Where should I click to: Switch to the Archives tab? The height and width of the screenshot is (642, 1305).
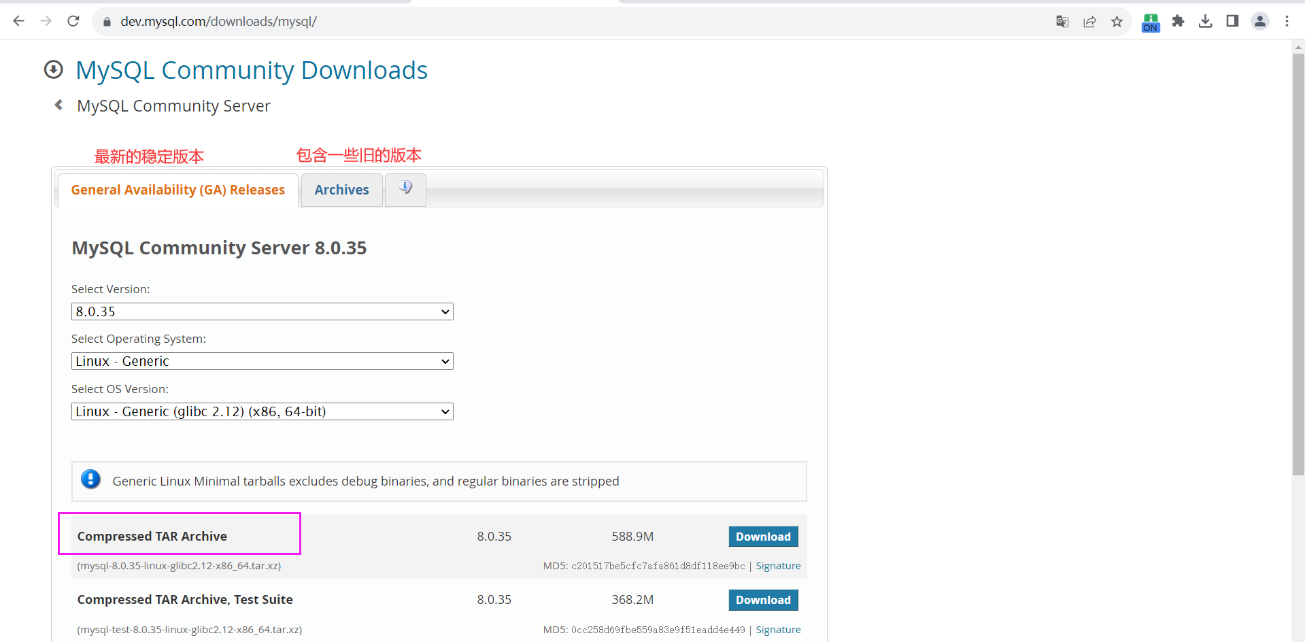[x=341, y=190]
